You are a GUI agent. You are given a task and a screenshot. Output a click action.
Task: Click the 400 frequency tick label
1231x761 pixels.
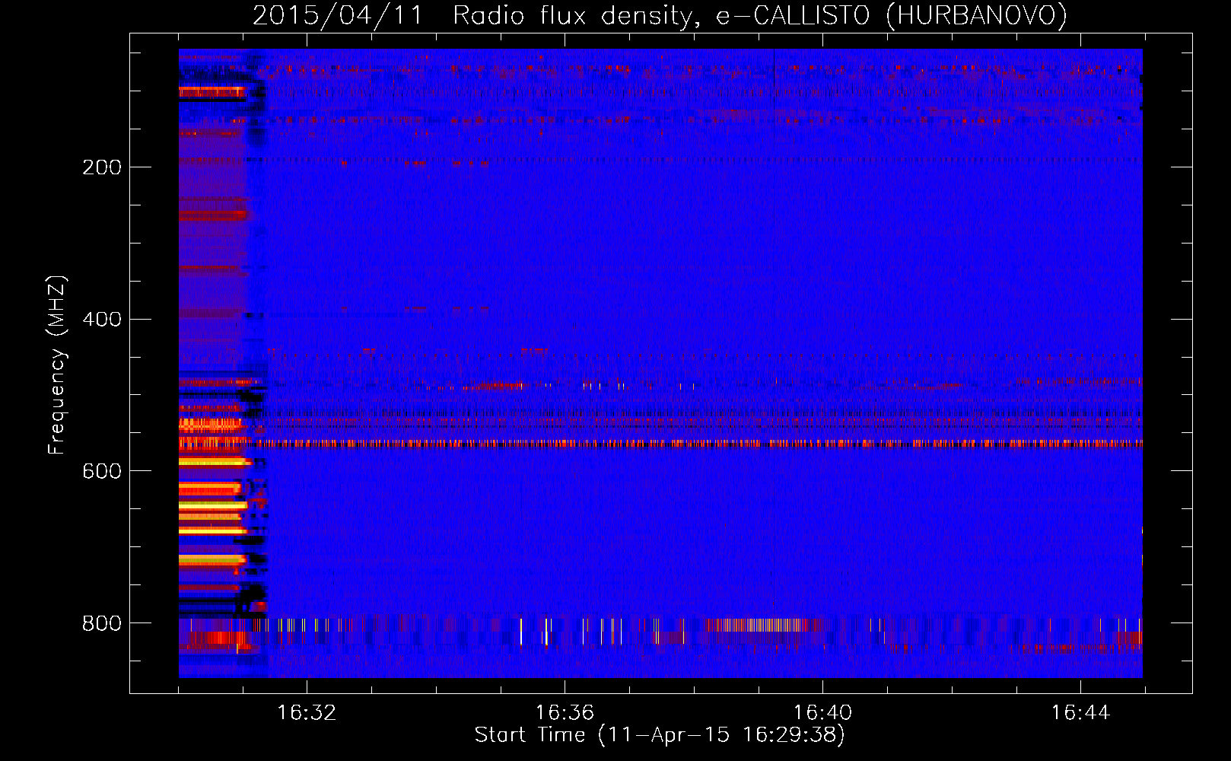pos(102,319)
